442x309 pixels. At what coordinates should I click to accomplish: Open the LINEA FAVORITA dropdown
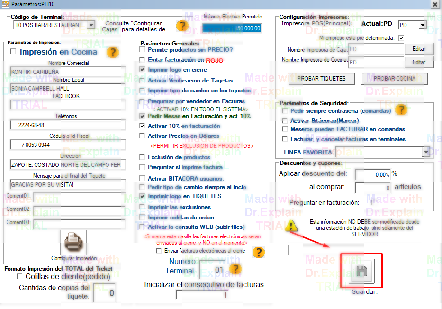pyautogui.click(x=425, y=152)
